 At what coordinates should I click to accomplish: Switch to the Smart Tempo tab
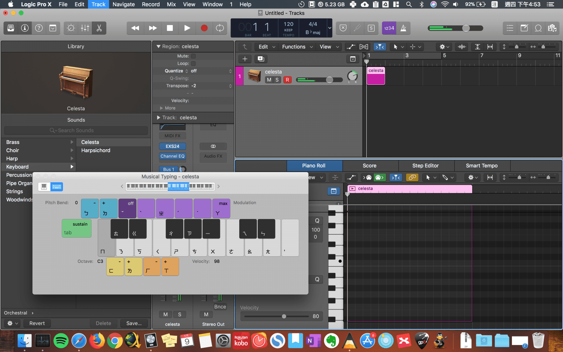coord(482,166)
